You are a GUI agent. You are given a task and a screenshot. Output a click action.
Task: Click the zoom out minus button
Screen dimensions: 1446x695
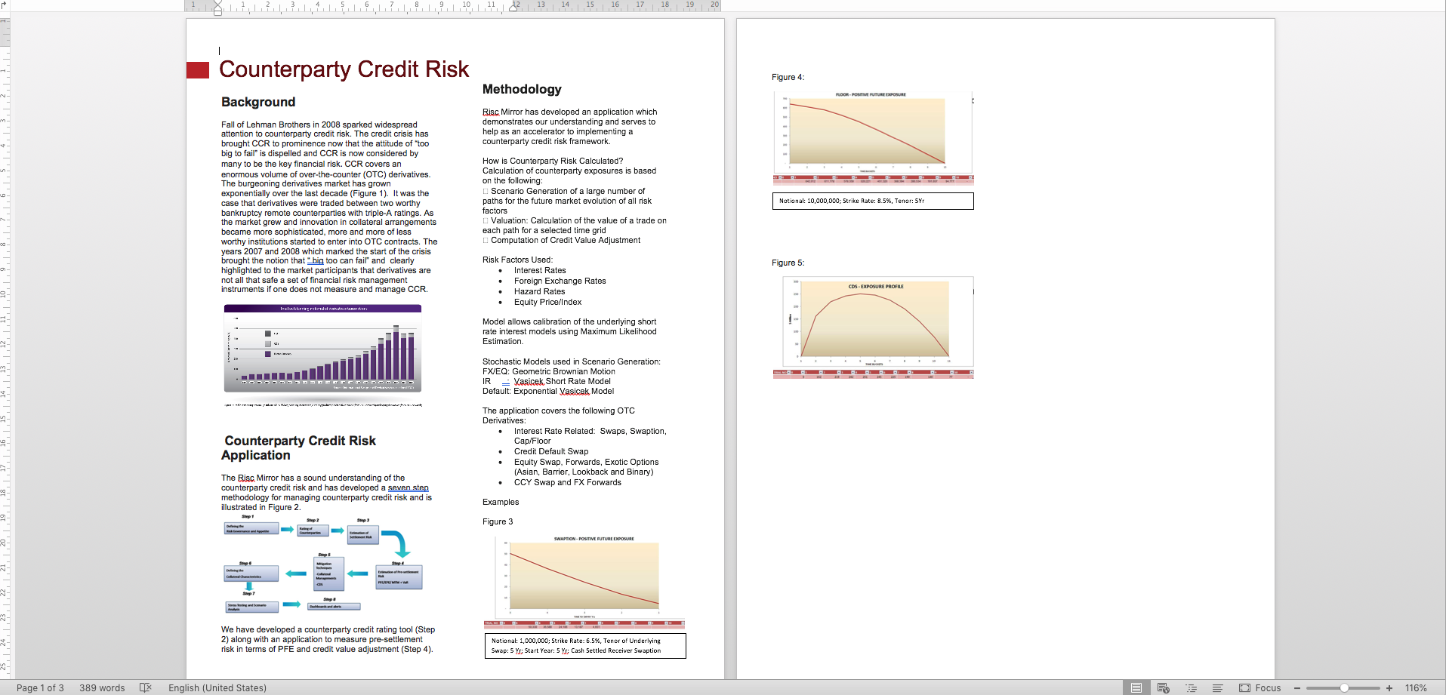(x=1297, y=687)
